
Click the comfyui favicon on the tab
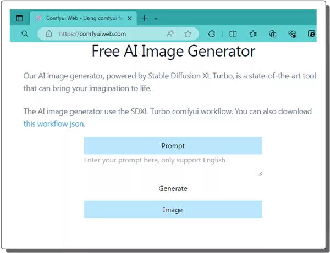[x=38, y=18]
